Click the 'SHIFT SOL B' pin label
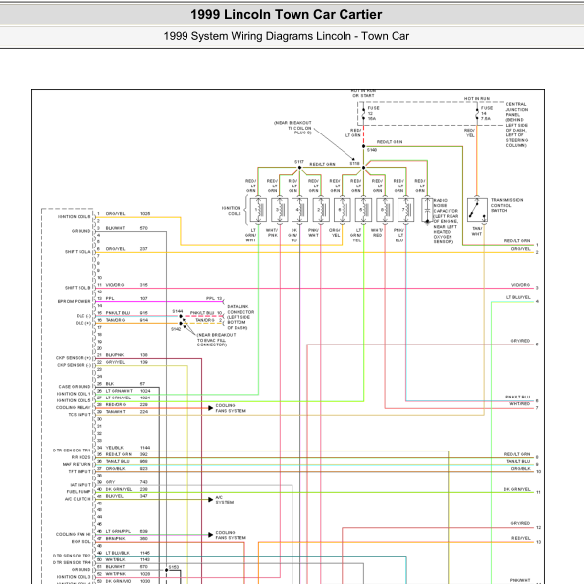Viewport: 584px width, 584px height. point(78,288)
